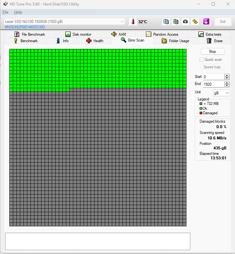Click the Folder Usage folder icon
This screenshot has height=254, width=235.
(164, 41)
